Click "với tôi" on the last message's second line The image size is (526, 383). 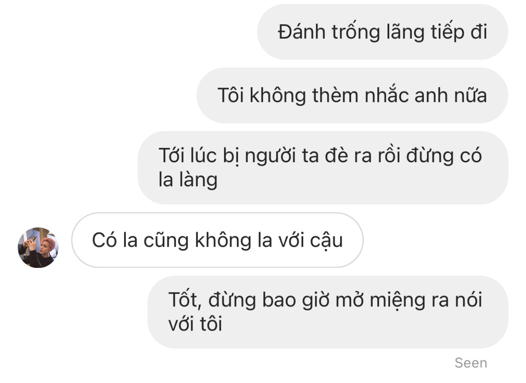(195, 324)
